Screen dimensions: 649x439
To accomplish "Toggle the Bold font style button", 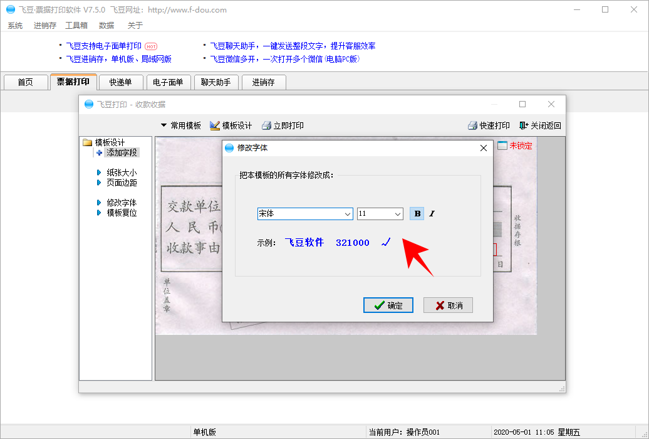I will [417, 214].
